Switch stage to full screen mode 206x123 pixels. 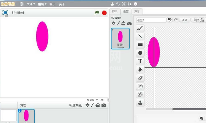(x=5, y=13)
